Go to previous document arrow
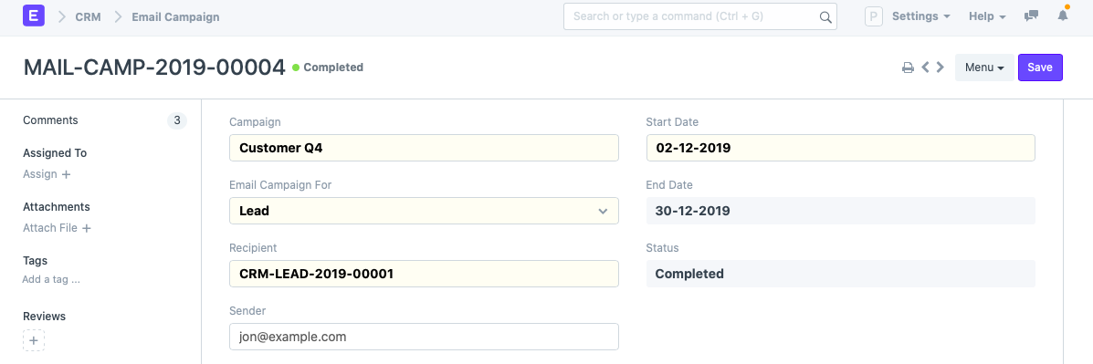The image size is (1093, 364). pyautogui.click(x=926, y=68)
